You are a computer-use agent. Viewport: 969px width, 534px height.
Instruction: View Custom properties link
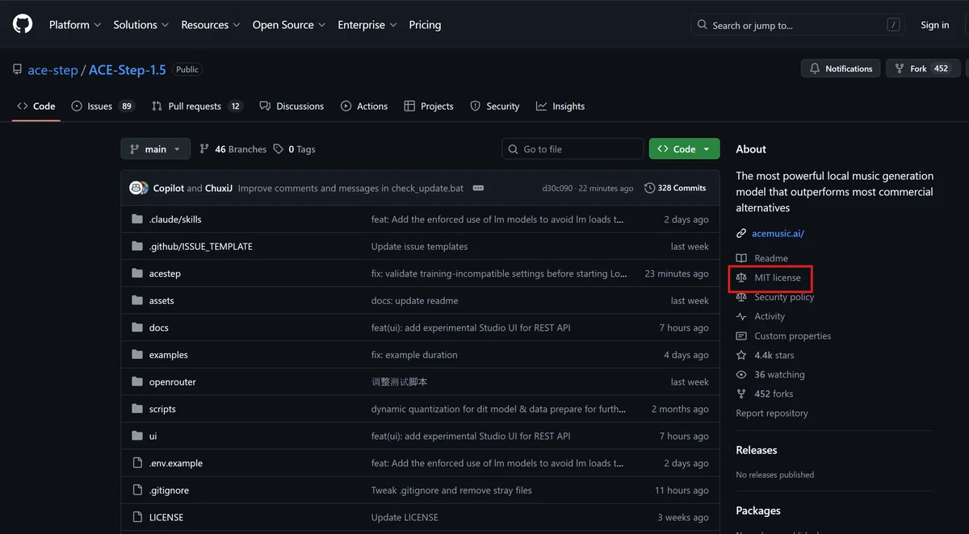click(x=783, y=336)
